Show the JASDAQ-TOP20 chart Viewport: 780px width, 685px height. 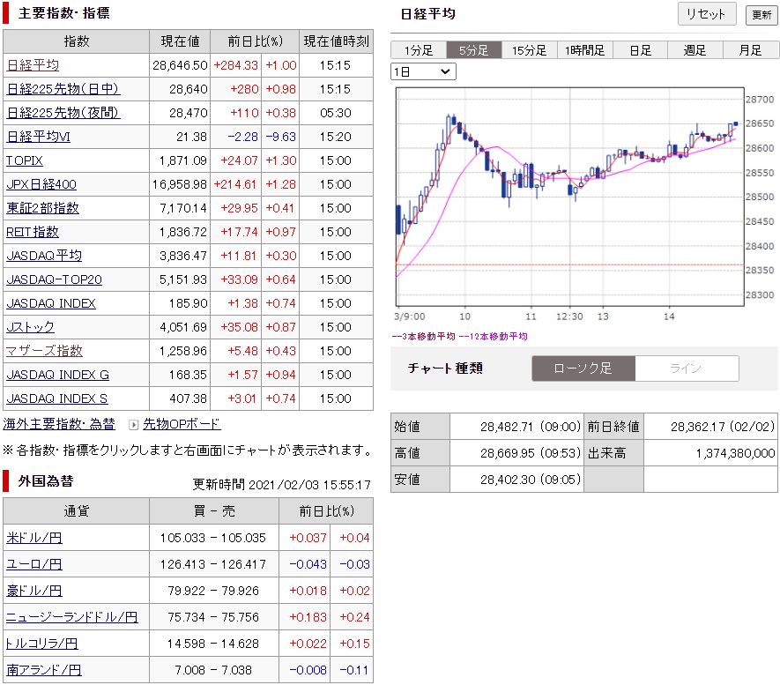[x=55, y=280]
